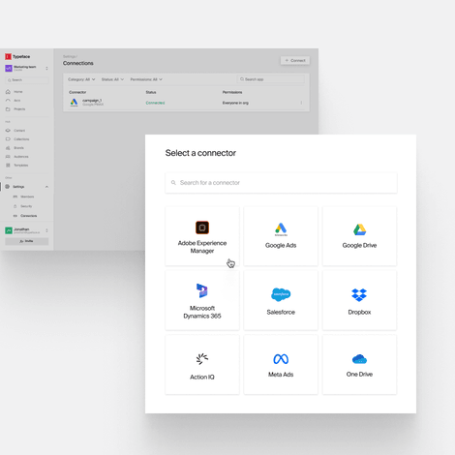Choose the Google Ads connector tile
Viewport: 455px width, 455px height.
point(281,236)
